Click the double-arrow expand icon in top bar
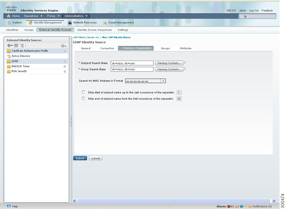The height and width of the screenshot is (209, 285). click(245, 17)
